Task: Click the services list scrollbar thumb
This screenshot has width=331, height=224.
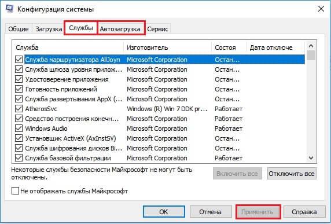Action: click(x=311, y=56)
